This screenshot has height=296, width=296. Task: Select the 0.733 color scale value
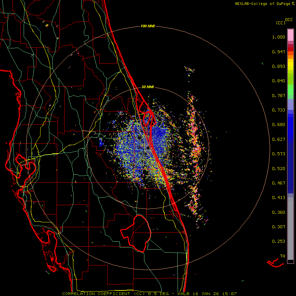279,110
